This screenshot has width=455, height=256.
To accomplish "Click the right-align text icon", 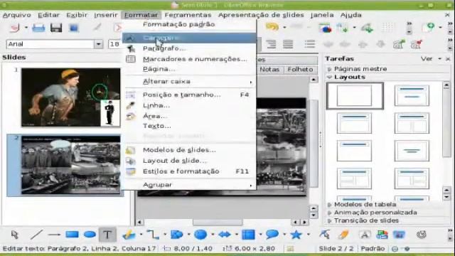I will (271, 44).
